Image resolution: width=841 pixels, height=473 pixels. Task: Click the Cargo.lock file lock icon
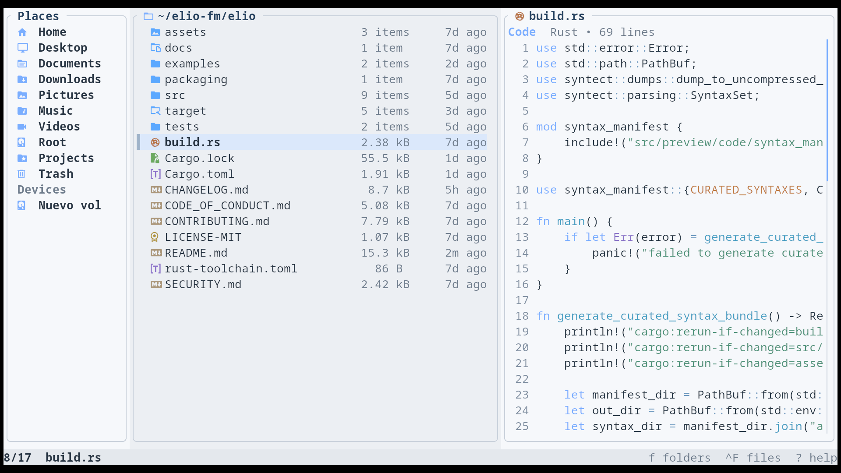click(155, 159)
